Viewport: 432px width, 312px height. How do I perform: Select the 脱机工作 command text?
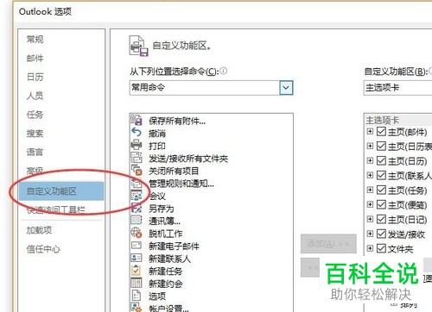pos(166,234)
